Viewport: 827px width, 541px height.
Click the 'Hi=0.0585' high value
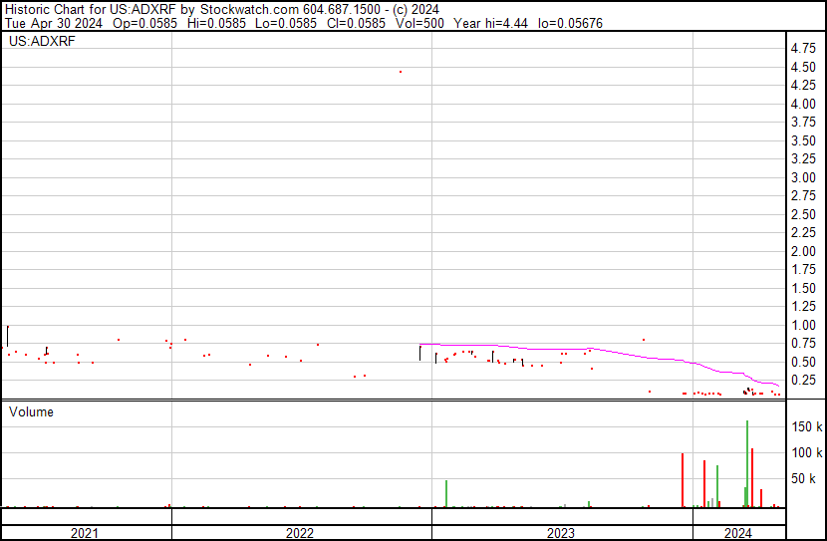[216, 23]
